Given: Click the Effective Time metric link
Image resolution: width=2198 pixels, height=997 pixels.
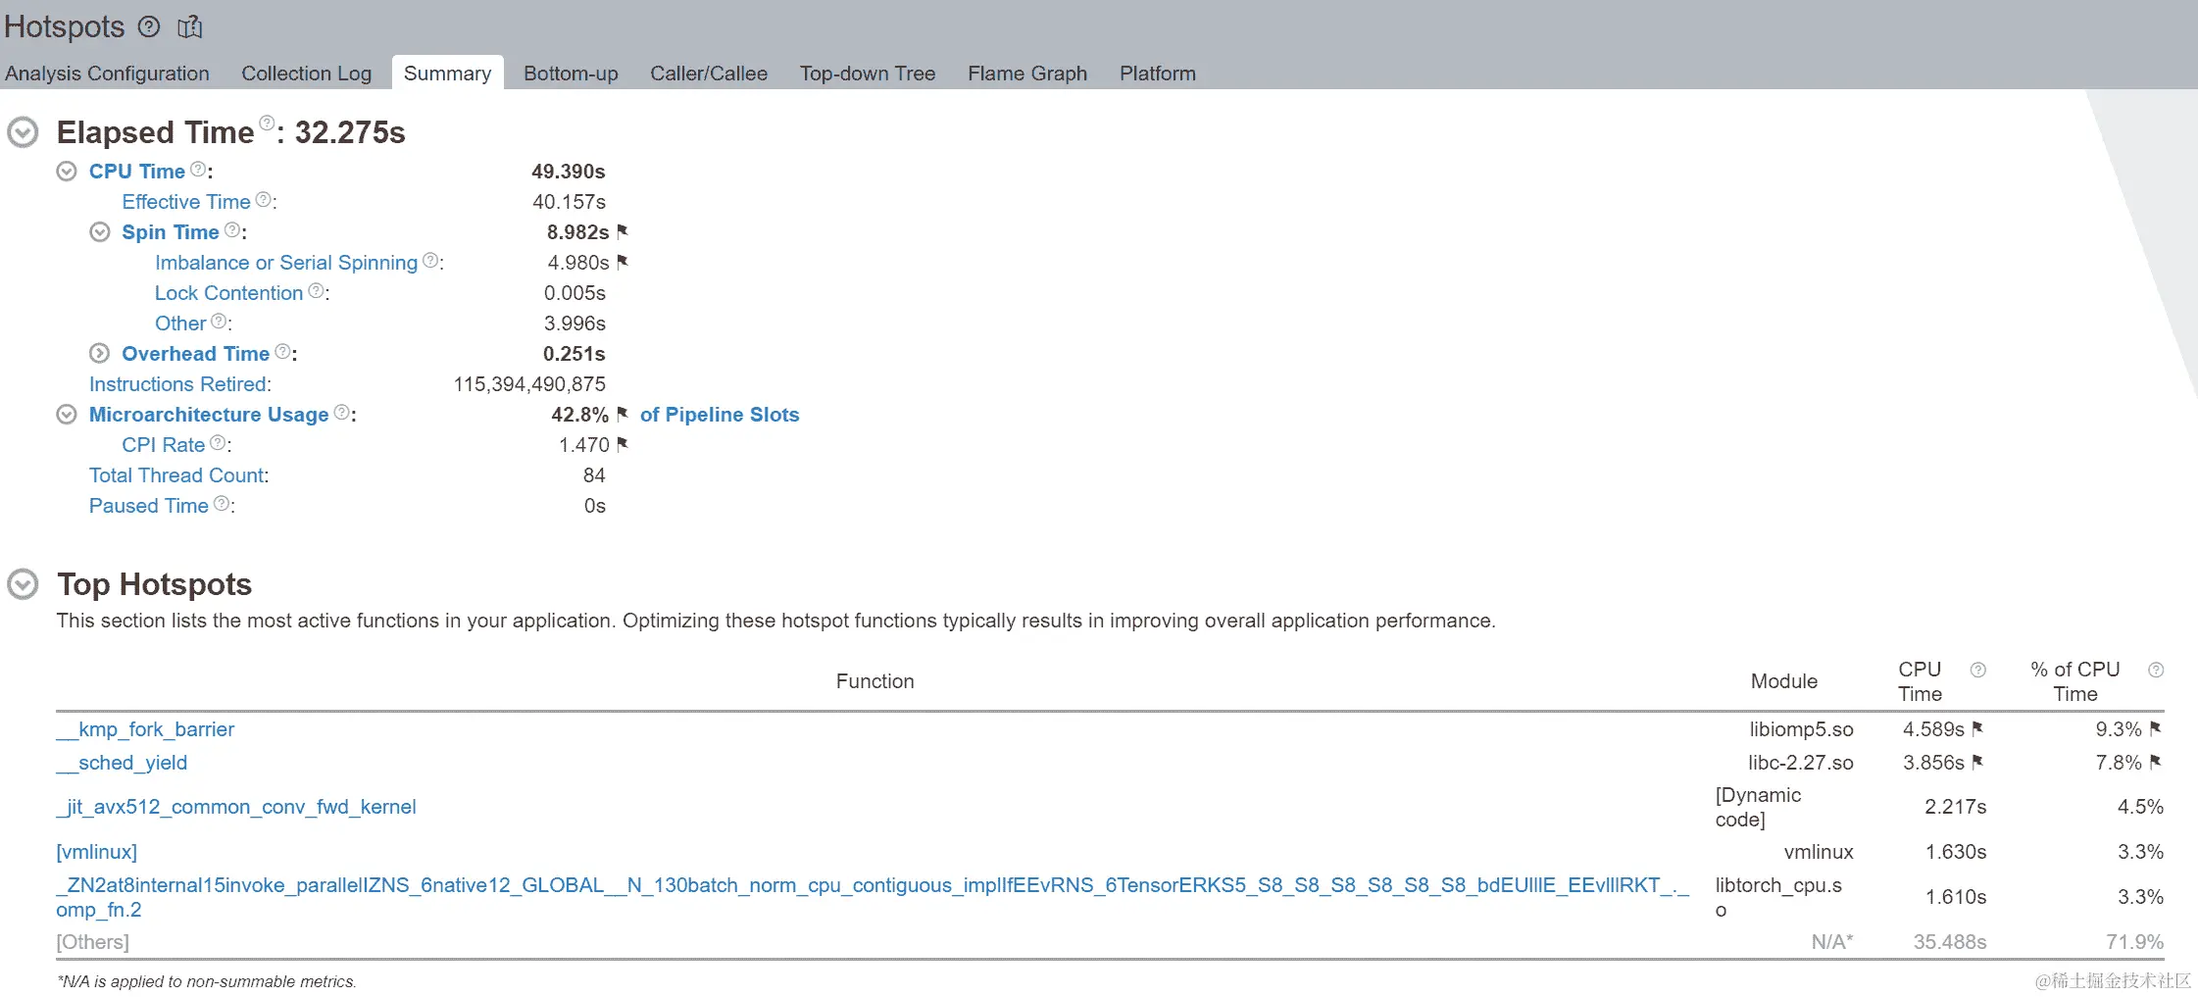Looking at the screenshot, I should click(x=186, y=202).
